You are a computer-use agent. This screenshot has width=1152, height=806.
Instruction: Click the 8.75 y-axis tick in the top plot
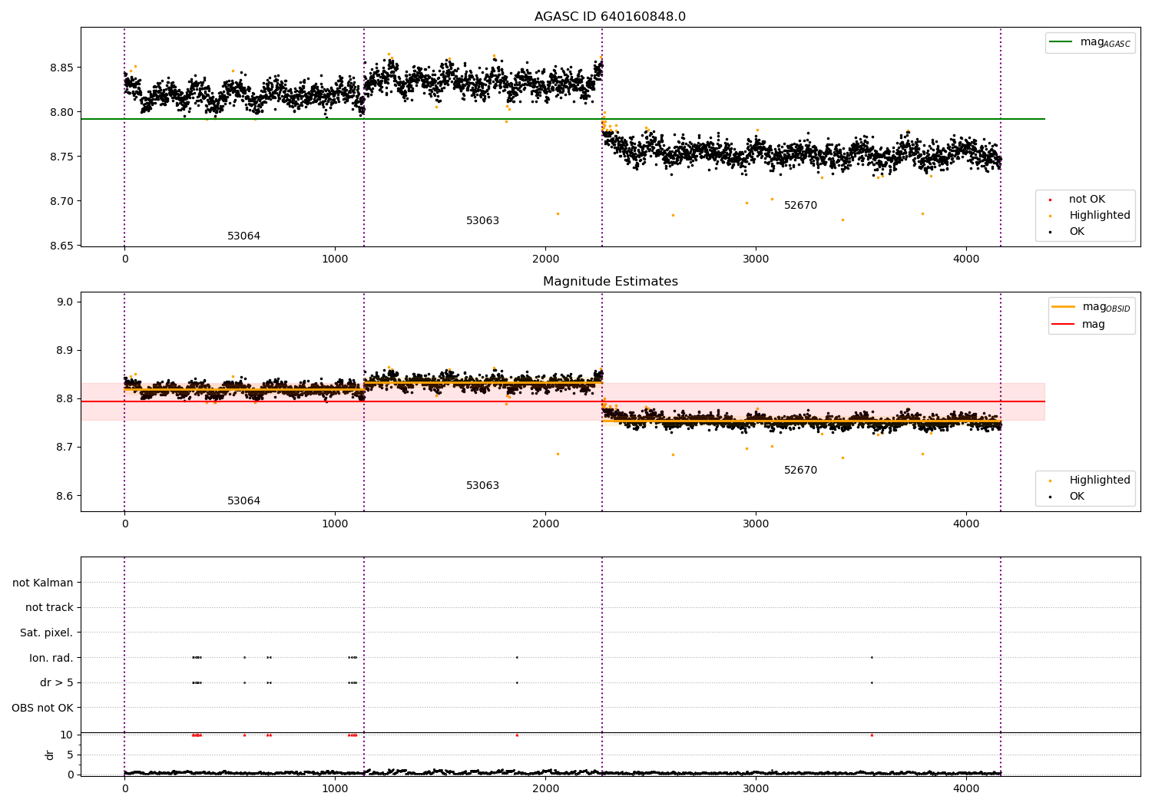(x=61, y=157)
